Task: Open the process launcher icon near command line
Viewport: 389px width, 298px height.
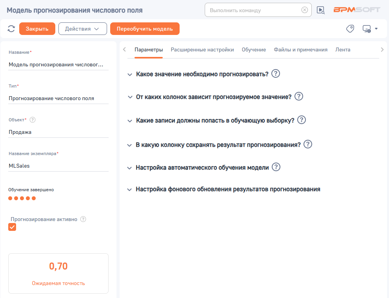Action: (x=320, y=10)
